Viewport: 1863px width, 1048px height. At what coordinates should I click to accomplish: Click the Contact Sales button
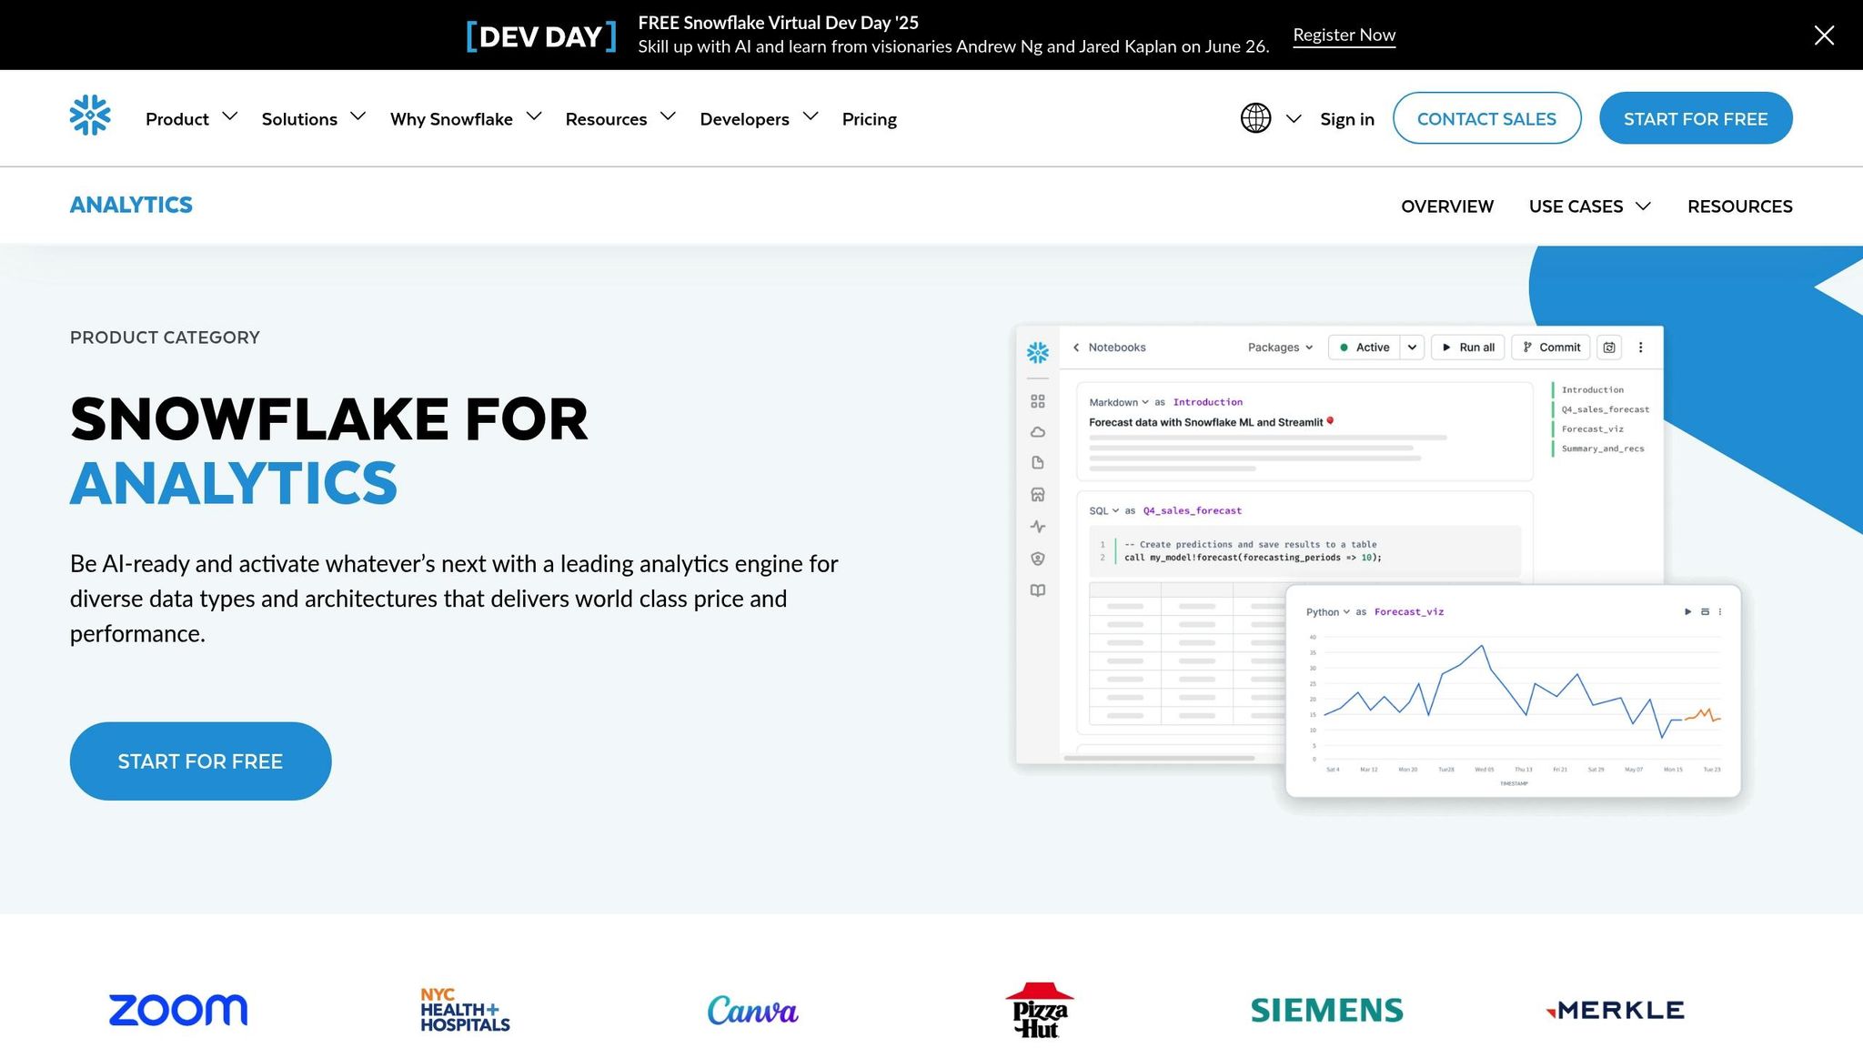point(1486,118)
